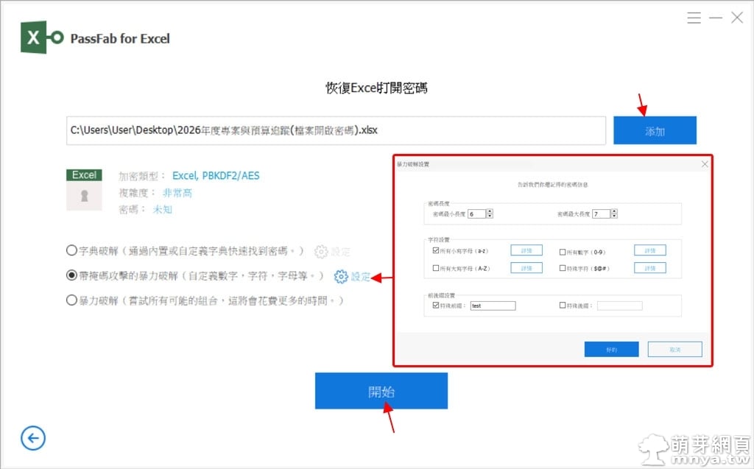
Task: Toggle the all digits (0-9) checkbox
Action: tap(562, 252)
